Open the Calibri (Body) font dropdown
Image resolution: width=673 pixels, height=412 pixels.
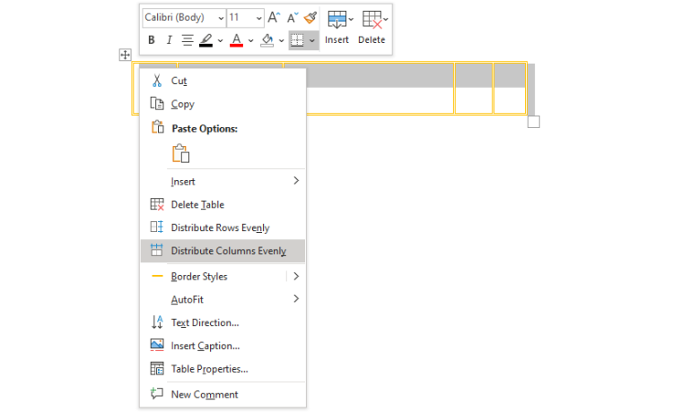(x=182, y=17)
